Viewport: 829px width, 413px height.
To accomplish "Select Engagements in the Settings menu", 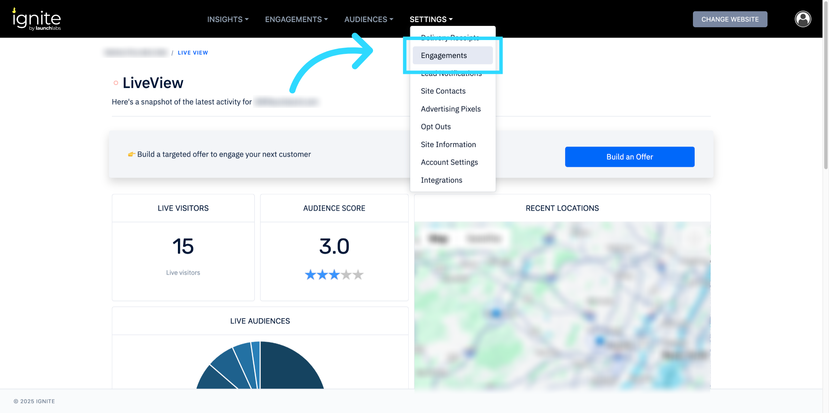I will [x=444, y=56].
